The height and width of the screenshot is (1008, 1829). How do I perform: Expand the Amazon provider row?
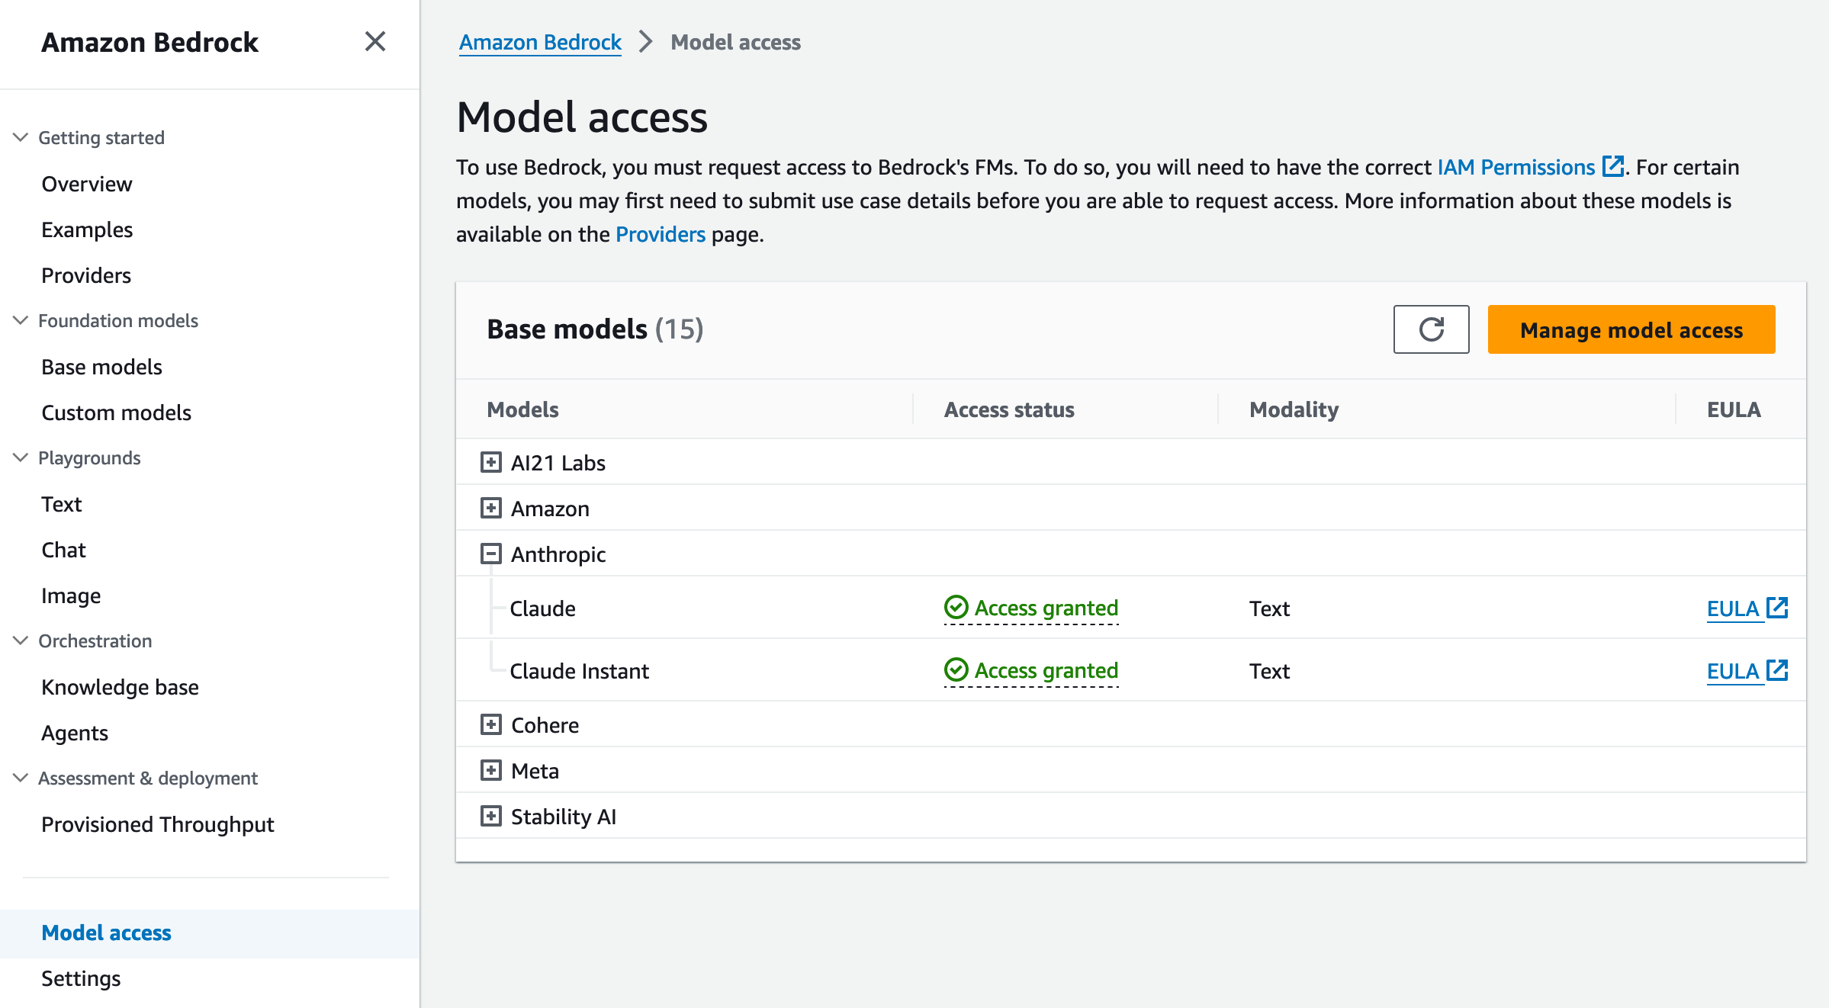click(x=491, y=508)
